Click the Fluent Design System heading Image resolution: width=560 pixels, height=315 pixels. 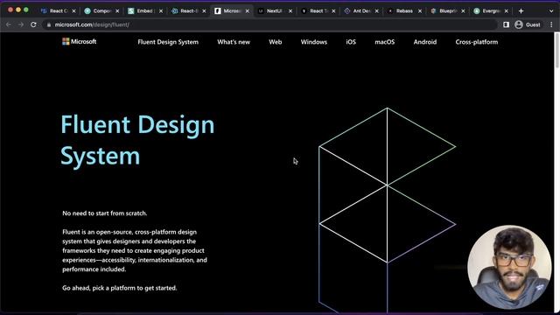click(x=137, y=140)
